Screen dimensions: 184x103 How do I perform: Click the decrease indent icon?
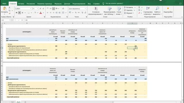point(57,13)
